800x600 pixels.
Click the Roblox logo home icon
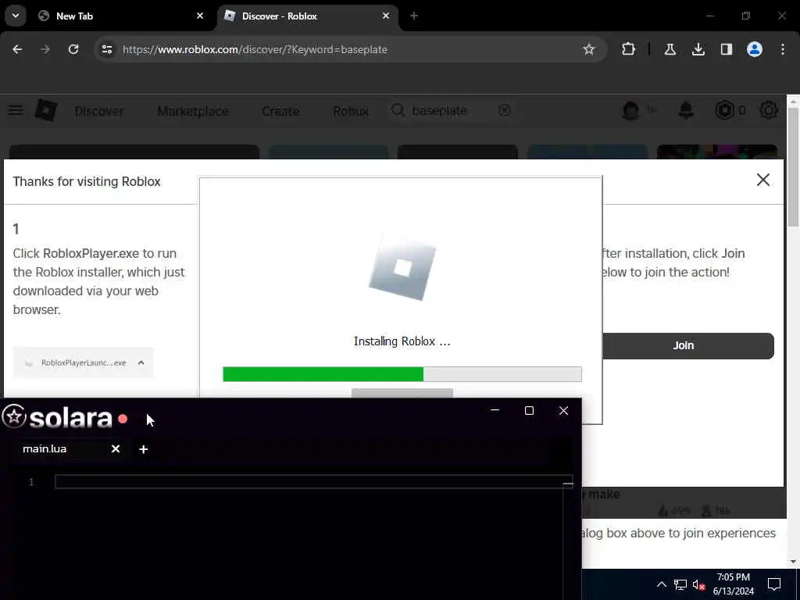45,110
